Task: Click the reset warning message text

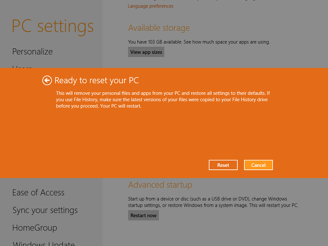Action: (x=162, y=100)
